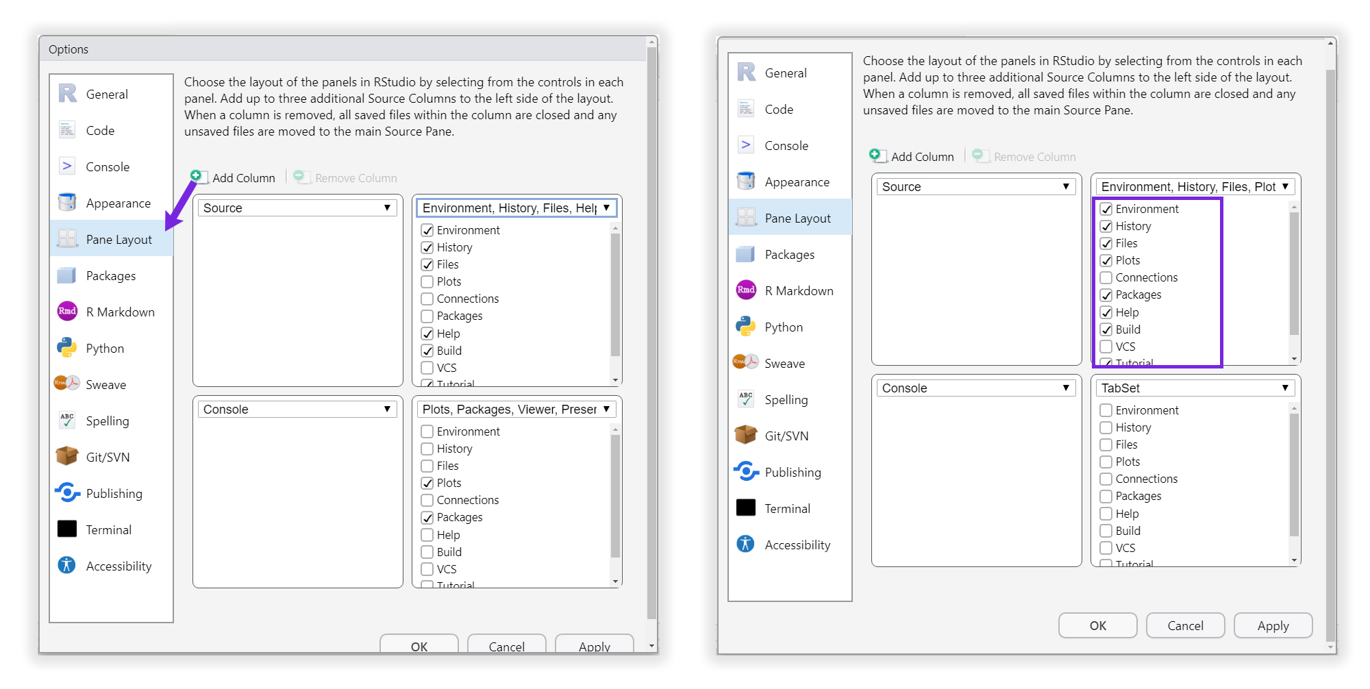Click Code icon in left window sidebar
Viewport: 1370px width, 689px height.
pyautogui.click(x=67, y=129)
